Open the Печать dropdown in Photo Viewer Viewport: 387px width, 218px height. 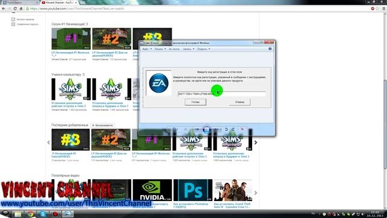tap(160, 49)
